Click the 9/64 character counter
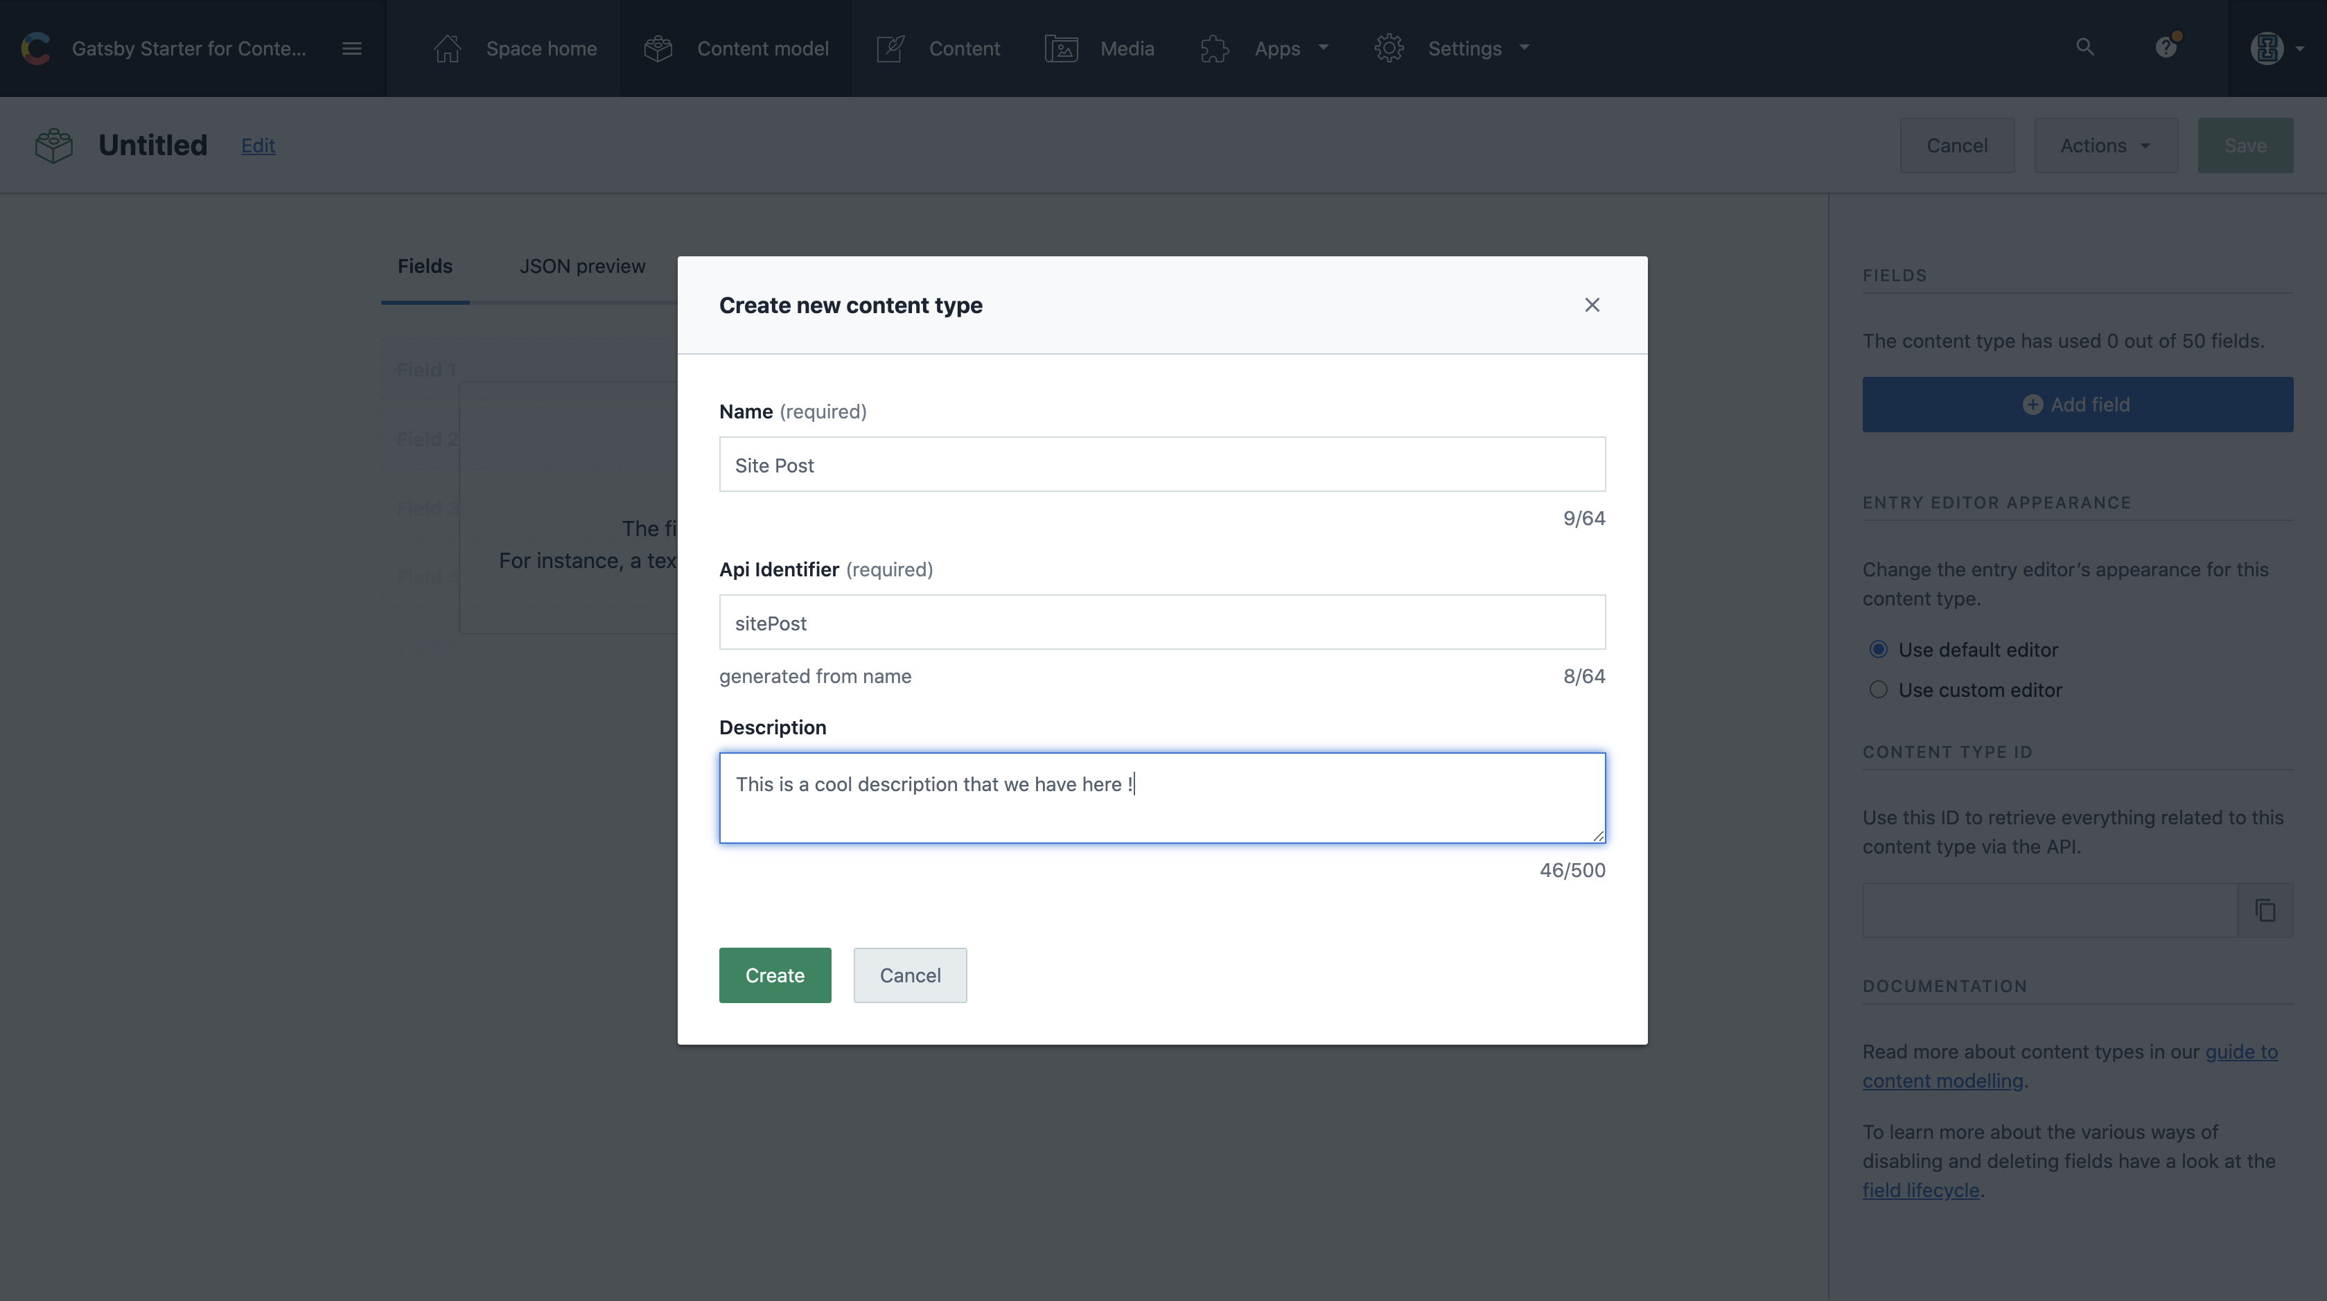The width and height of the screenshot is (2327, 1301). [x=1583, y=518]
